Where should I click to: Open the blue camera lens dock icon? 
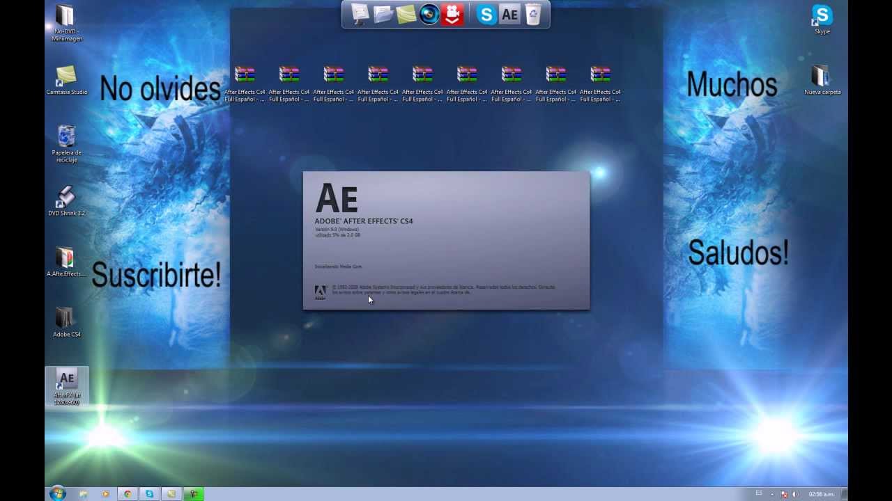point(429,14)
